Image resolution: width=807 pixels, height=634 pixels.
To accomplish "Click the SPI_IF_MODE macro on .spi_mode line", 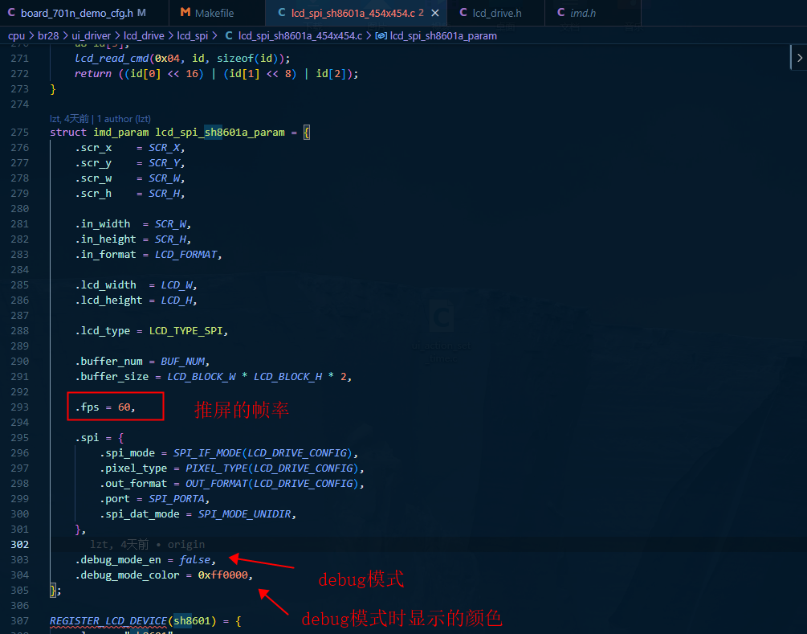I will coord(207,452).
